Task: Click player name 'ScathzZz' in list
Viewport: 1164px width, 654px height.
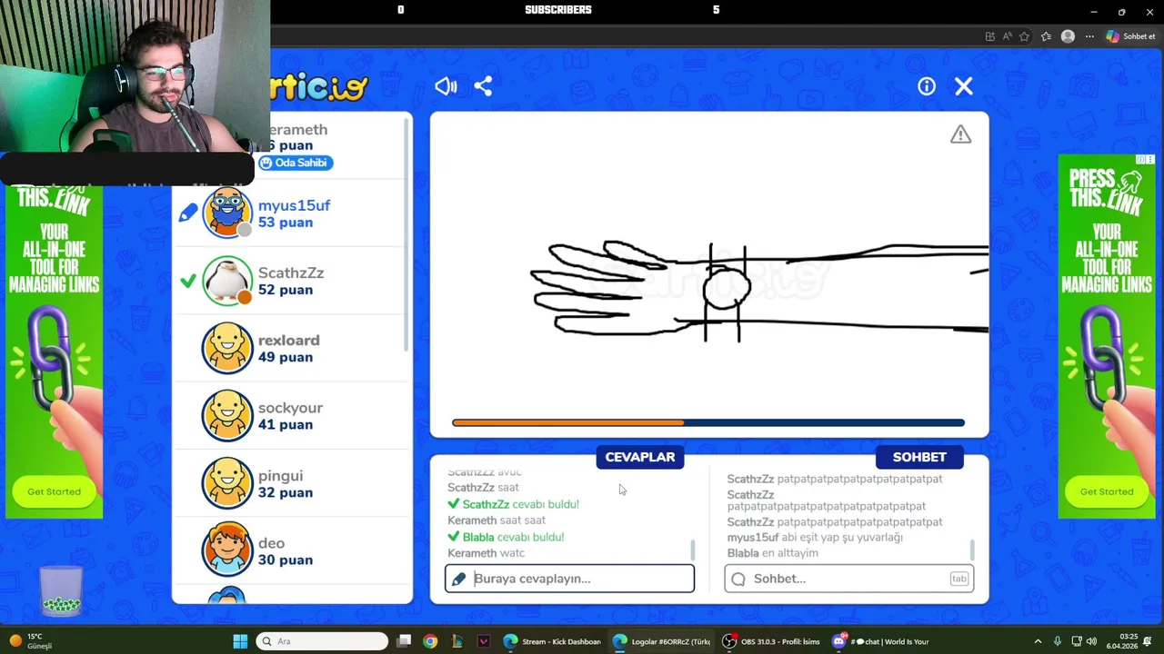Action: click(x=291, y=272)
